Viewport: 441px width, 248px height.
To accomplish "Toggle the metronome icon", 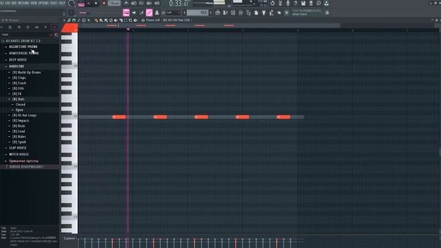I will point(126,3).
